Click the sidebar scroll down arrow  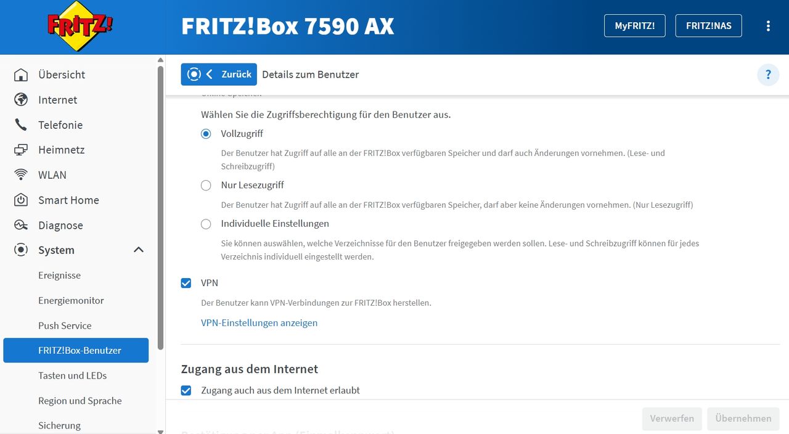pos(161,431)
